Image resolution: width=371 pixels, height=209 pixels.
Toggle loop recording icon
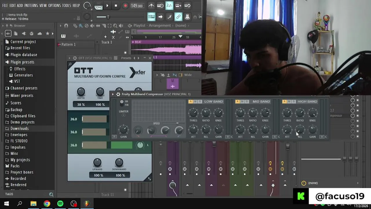click(x=188, y=6)
